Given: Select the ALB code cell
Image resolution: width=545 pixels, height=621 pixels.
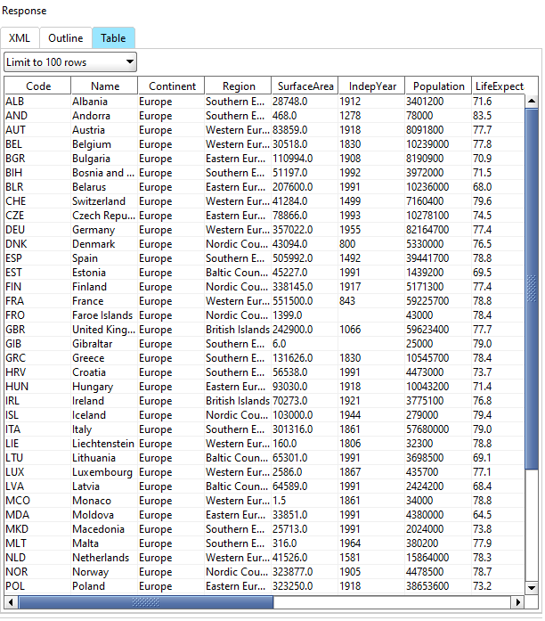Looking at the screenshot, I should coord(37,102).
